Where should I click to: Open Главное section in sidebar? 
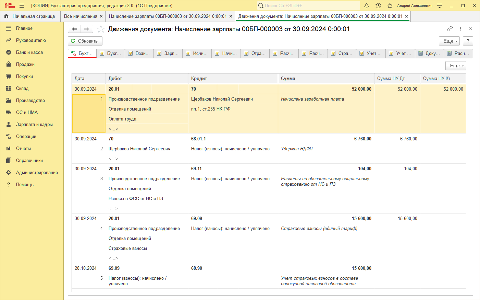32,28
